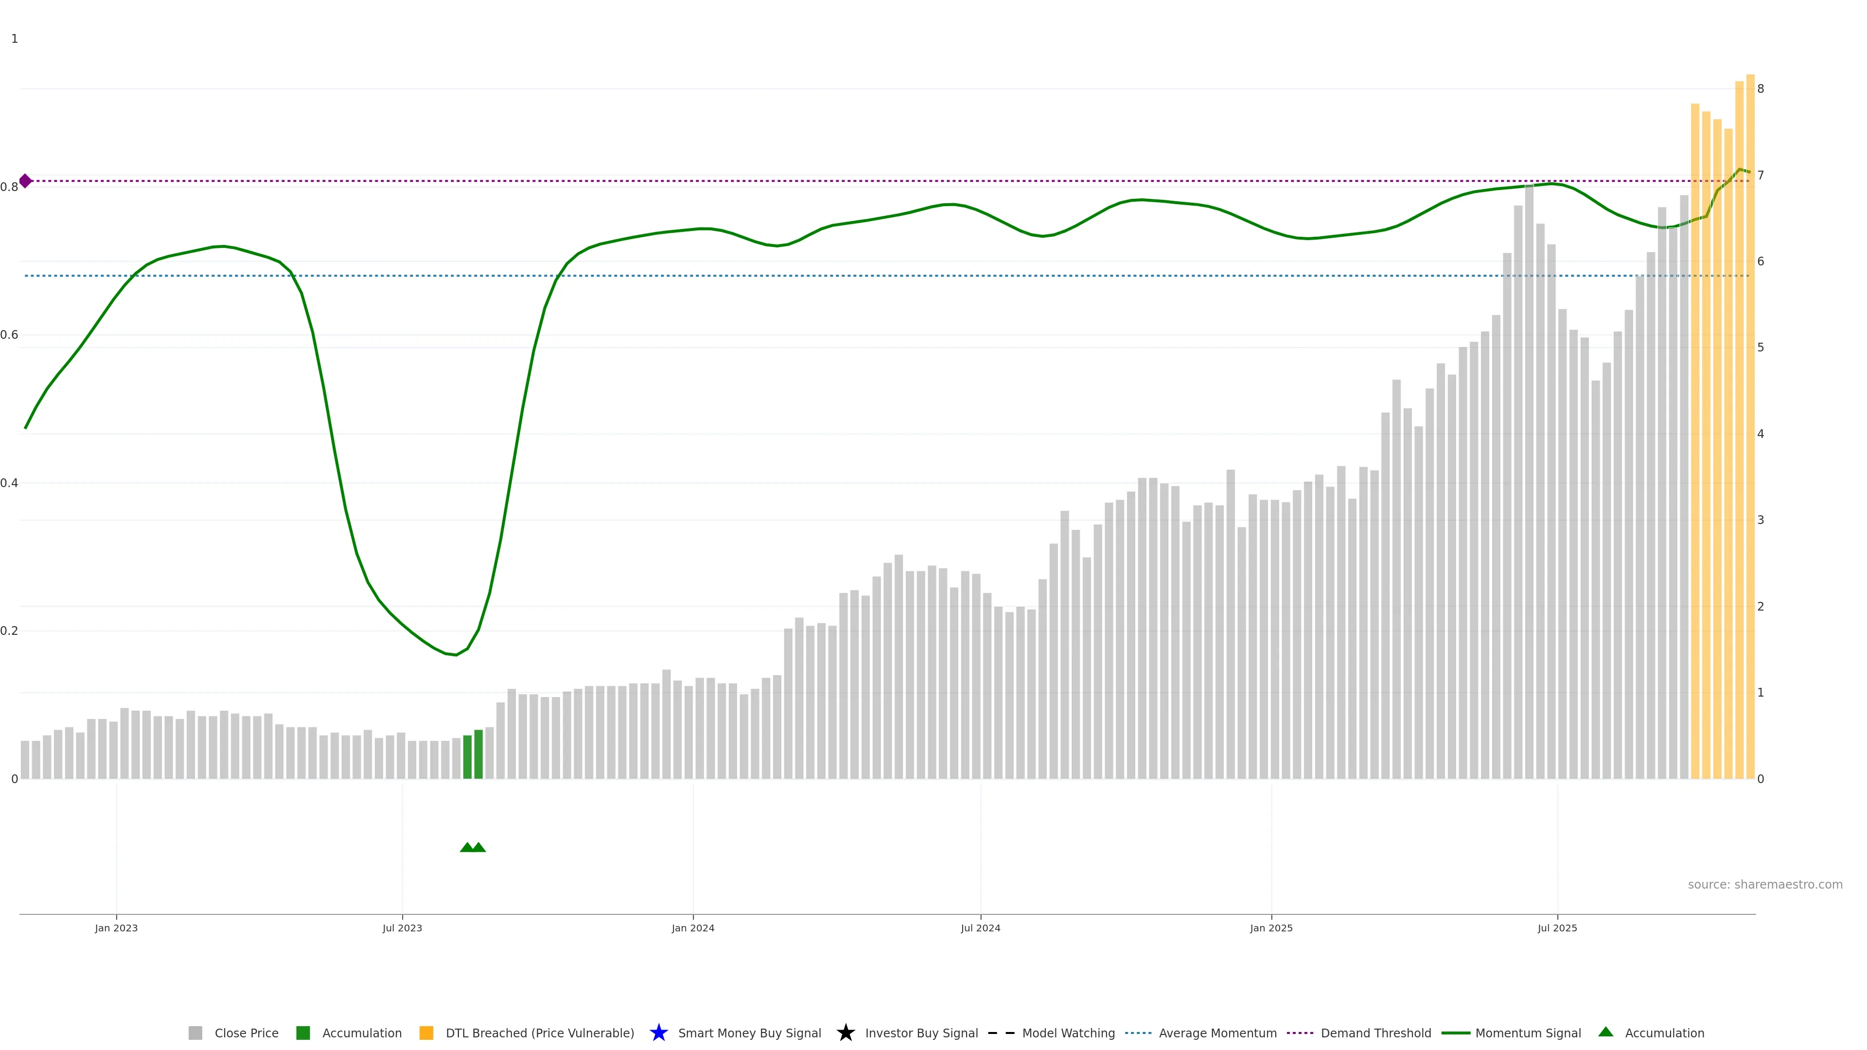Click the black Investor Buy Signal star
Image resolution: width=1867 pixels, height=1050 pixels.
coord(845,1032)
